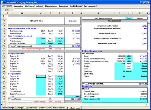Image resolution: width=151 pixels, height=110 pixels.
Task: Click the formula bar input field
Action: point(82,10)
